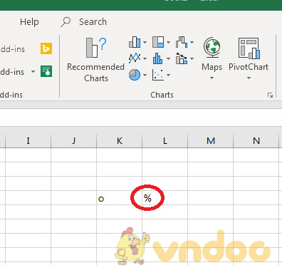Select column M header

pyautogui.click(x=210, y=141)
